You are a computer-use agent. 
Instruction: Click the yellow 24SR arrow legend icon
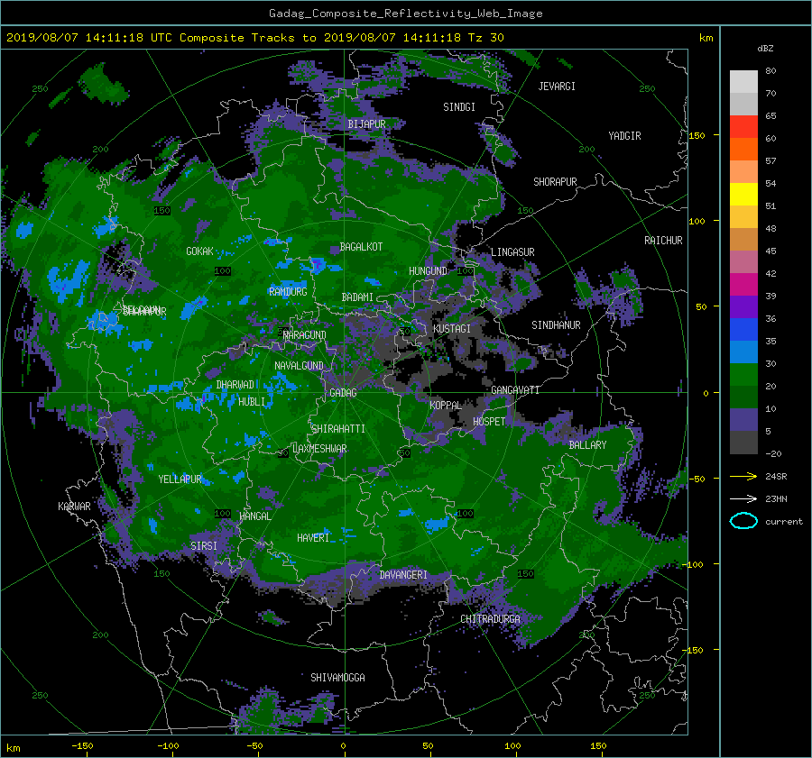click(x=743, y=476)
